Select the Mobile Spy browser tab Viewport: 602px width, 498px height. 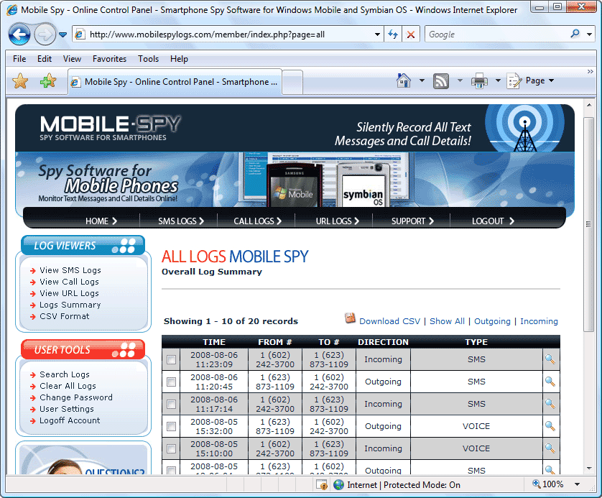[175, 82]
